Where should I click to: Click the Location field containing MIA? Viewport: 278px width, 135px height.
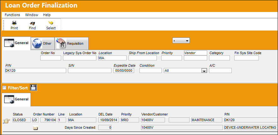[x=112, y=58]
